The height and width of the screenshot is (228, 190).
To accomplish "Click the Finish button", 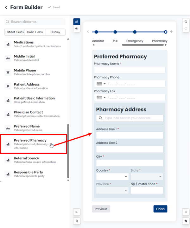I will [x=160, y=209].
